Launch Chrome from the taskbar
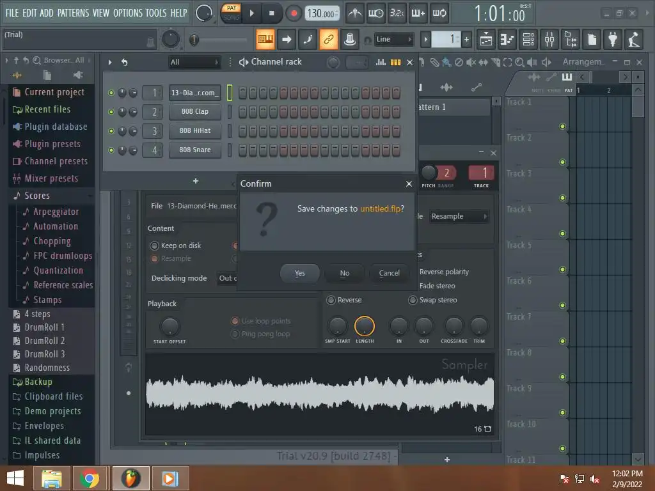 point(90,478)
